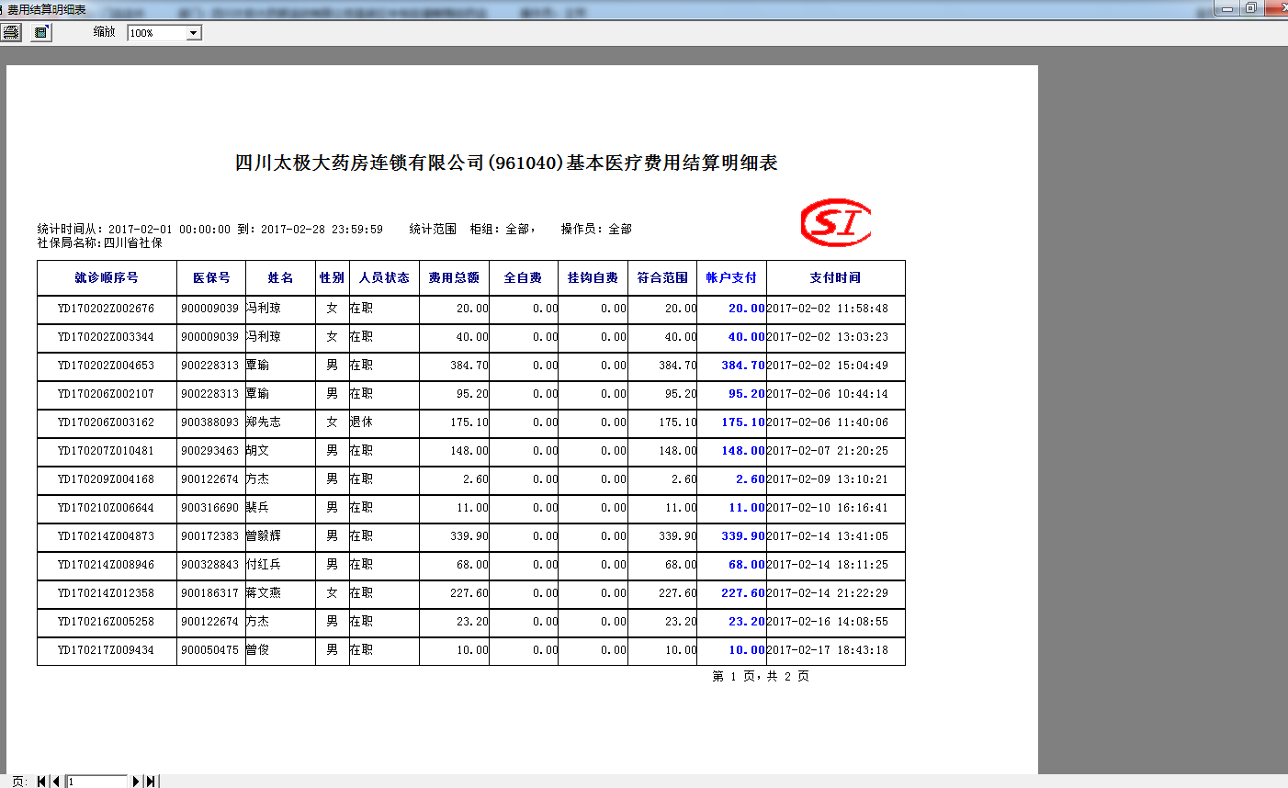The image size is (1288, 788).
Task: Click the page footer 第 1 页,共 2 页
Action: pos(761,676)
